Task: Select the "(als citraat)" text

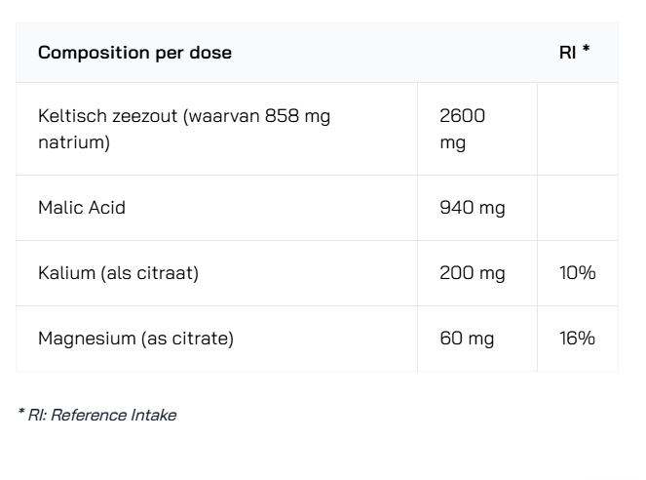Action: pyautogui.click(x=149, y=273)
